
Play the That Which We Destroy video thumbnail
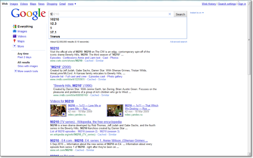[115, 110]
